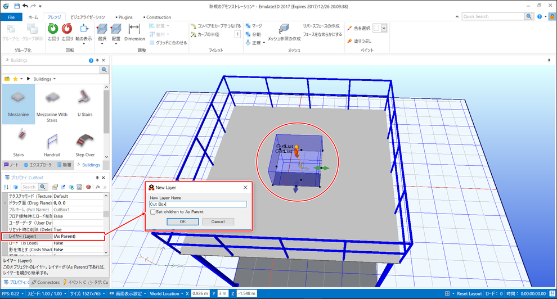557x299 pixels.
Task: Close the New Layer dialog
Action: coord(245,187)
